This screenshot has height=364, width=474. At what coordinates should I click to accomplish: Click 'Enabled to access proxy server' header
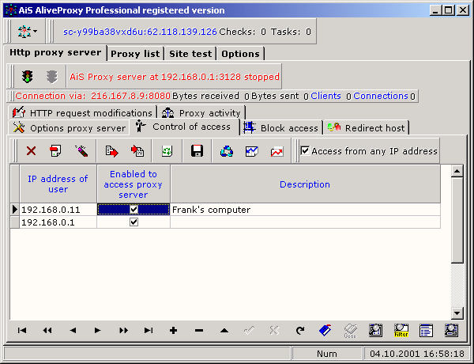click(134, 184)
